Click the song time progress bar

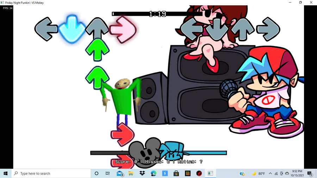tap(157, 14)
